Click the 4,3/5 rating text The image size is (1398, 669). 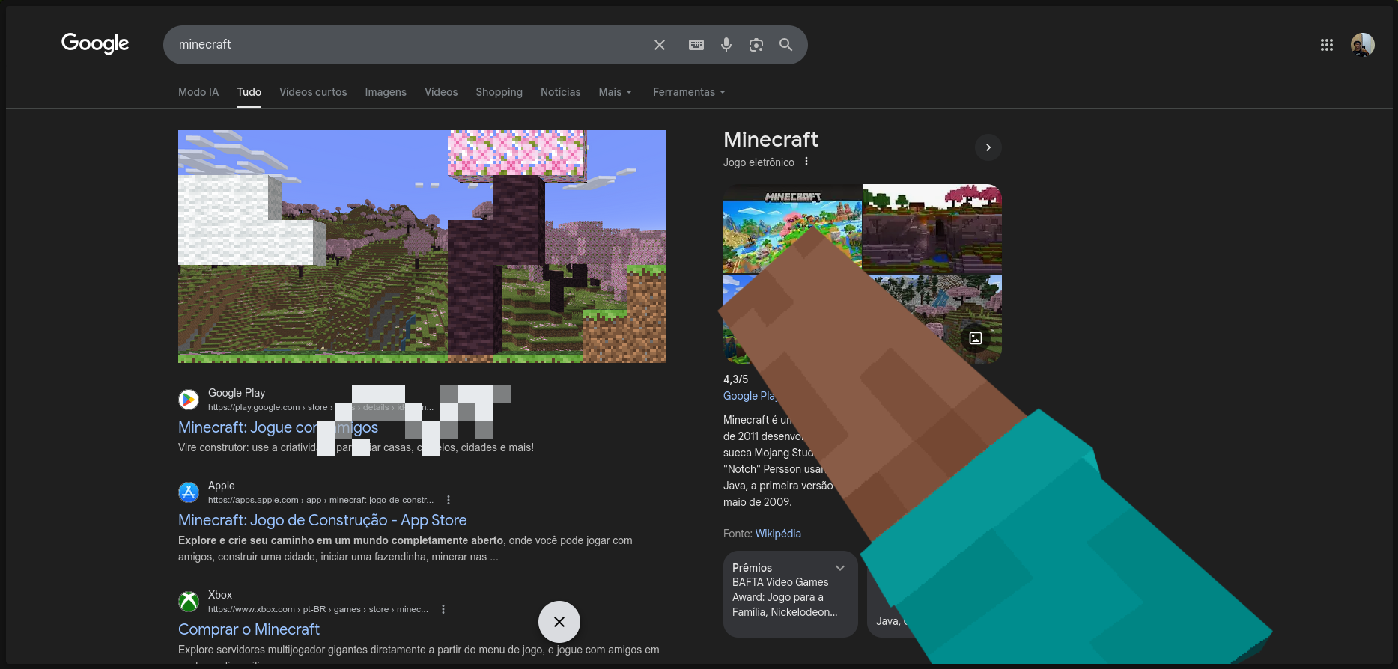(736, 379)
